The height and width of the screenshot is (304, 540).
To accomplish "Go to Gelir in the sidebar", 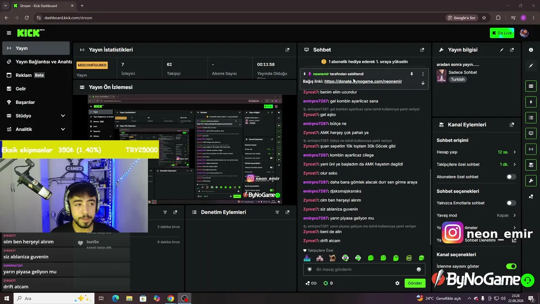I will pos(36,89).
